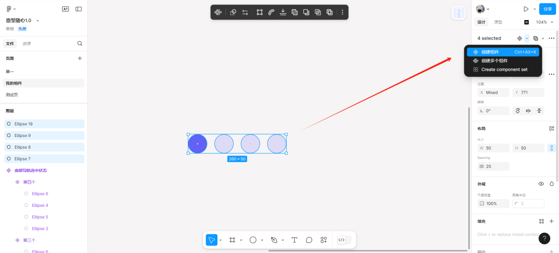Click the blue 分享 button
This screenshot has width=559, height=253.
point(548,9)
